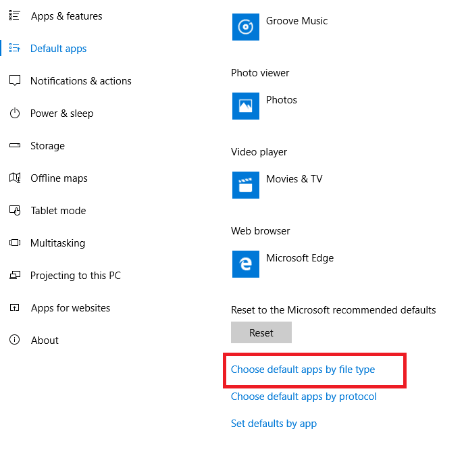464x454 pixels.
Task: Click the Storage drive icon
Action: pos(15,146)
